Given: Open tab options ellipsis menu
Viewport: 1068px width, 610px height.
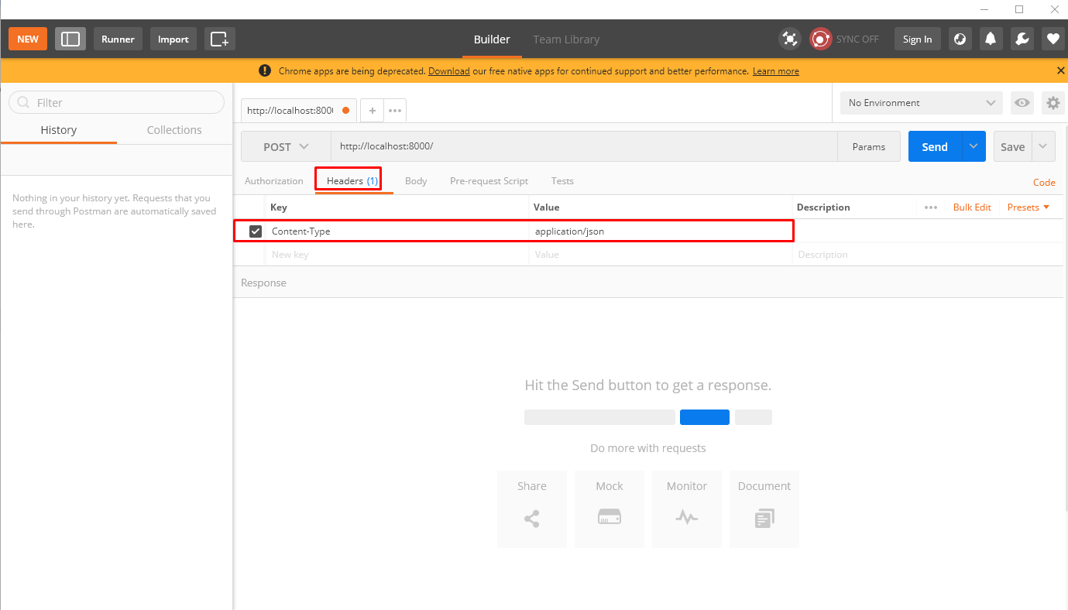Looking at the screenshot, I should click(395, 111).
